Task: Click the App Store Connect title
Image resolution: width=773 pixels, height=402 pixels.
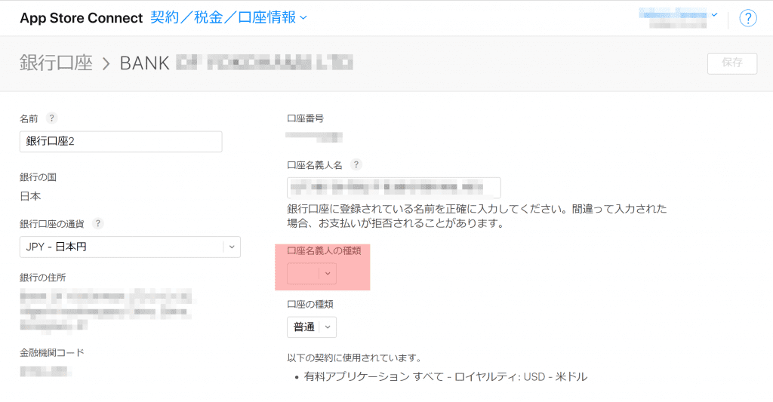Action: [81, 18]
